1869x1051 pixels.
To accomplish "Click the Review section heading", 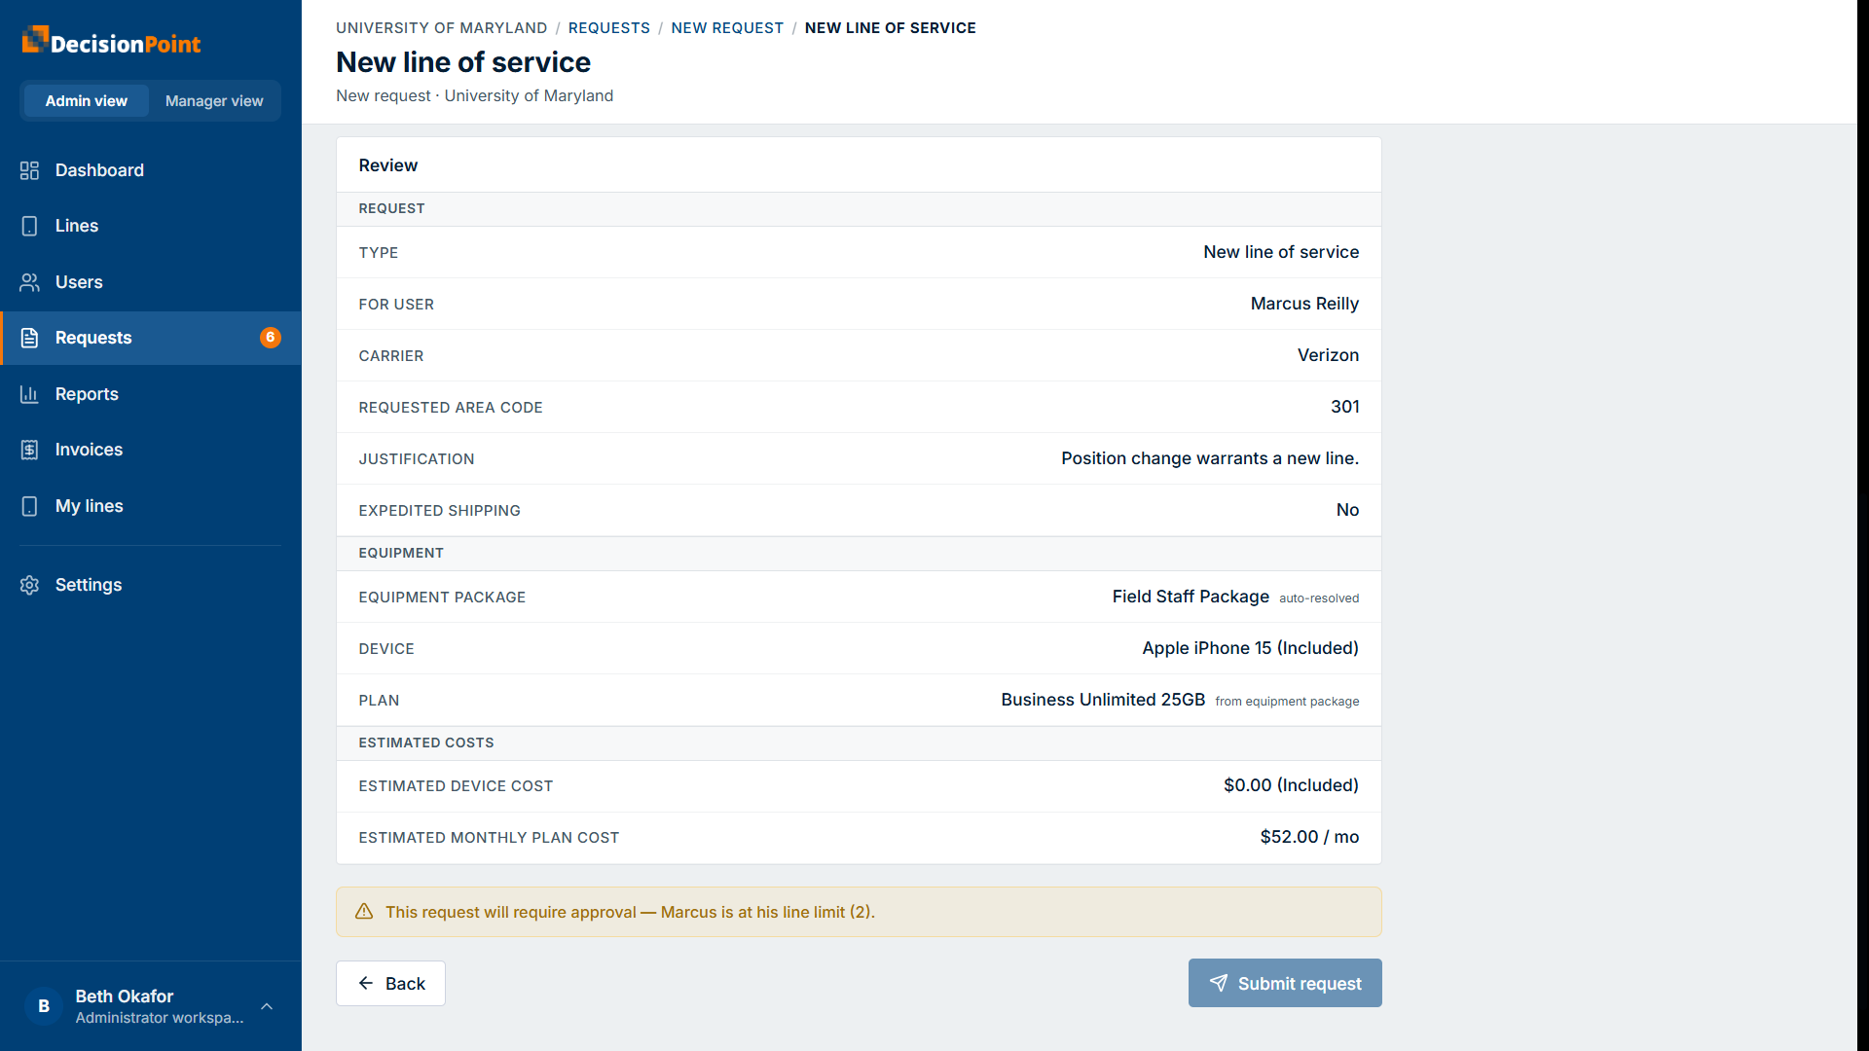I will click(387, 165).
